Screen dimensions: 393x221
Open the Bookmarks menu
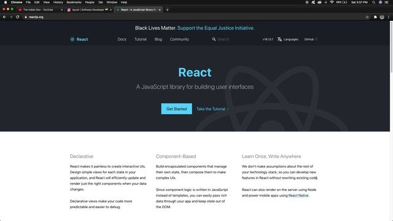click(74, 2)
